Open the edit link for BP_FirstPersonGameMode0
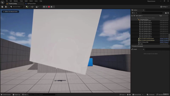170x96 pixels. click(164, 40)
